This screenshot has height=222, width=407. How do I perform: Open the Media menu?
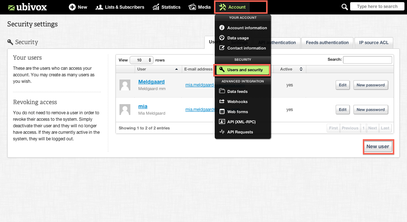[200, 7]
